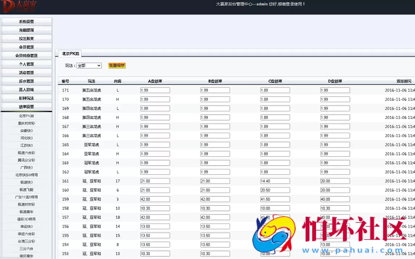Open the 系统设置 menu
The image size is (415, 259).
(x=26, y=21)
